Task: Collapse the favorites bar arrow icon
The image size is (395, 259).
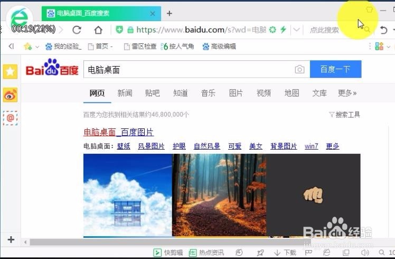Action: [11, 46]
